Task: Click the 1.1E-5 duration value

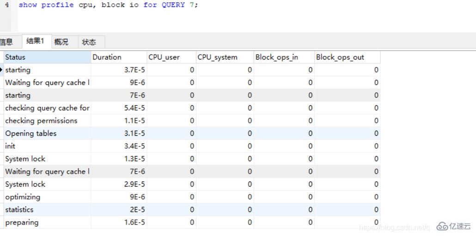Action: click(x=134, y=121)
